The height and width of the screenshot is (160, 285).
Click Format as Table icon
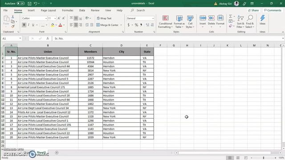coord(179,18)
